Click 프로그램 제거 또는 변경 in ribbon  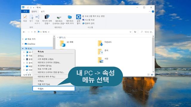[x=93, y=16]
